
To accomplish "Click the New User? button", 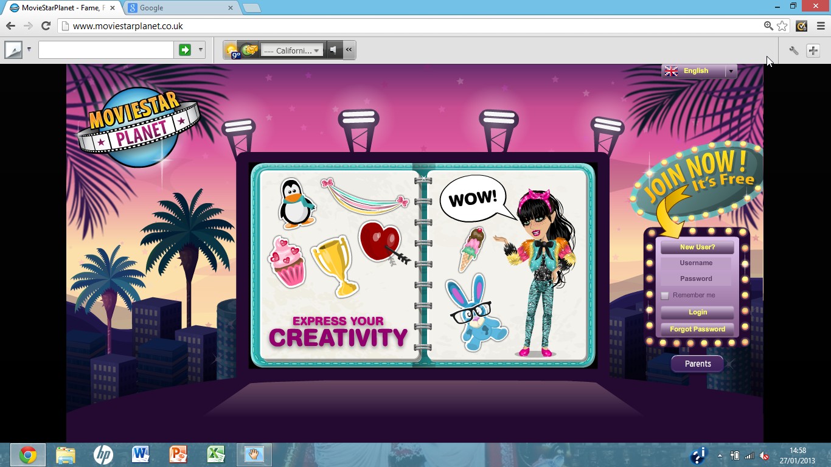I will tap(697, 247).
